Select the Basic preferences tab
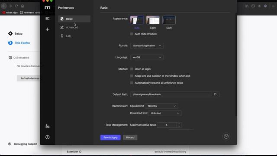Image resolution: width=277 pixels, height=156 pixels. point(74,19)
